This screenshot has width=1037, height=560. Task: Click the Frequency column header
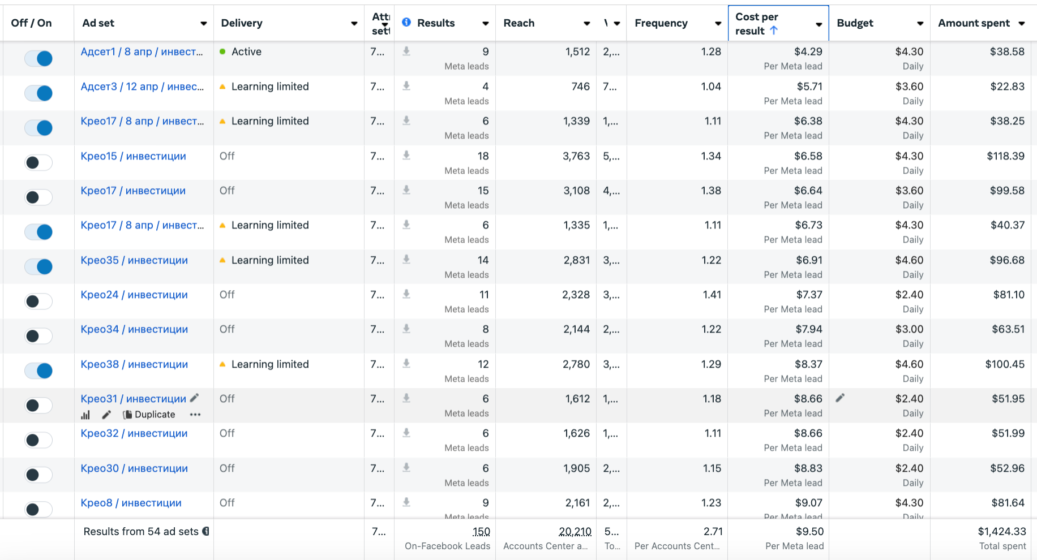click(x=661, y=23)
